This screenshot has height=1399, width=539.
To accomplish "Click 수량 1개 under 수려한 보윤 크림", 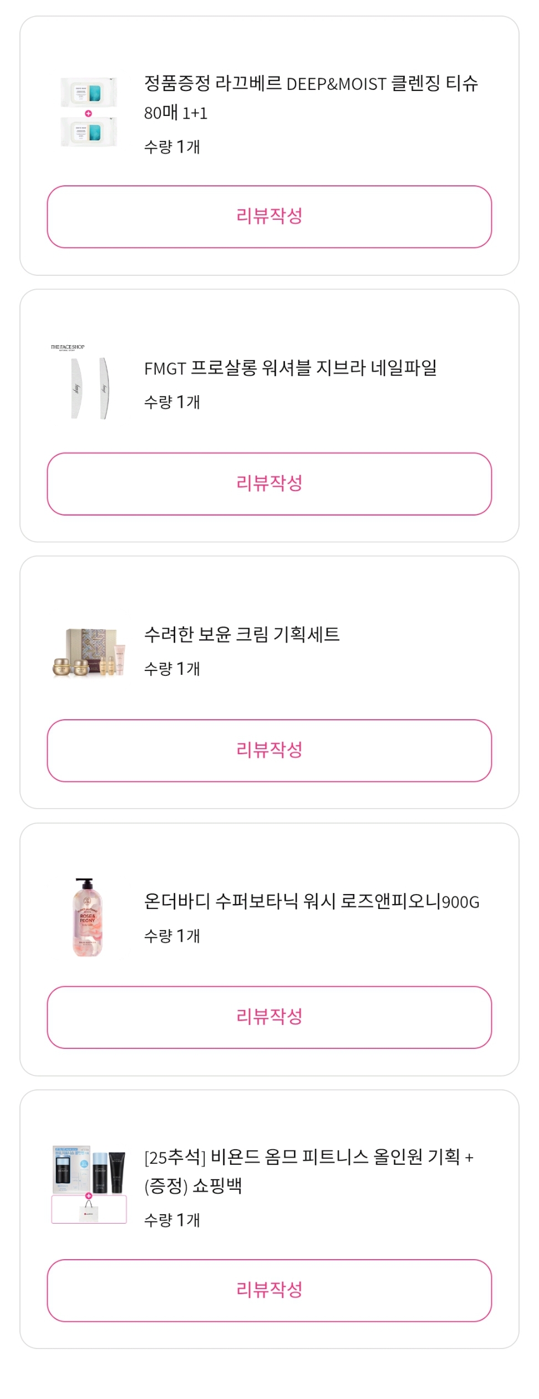I will click(x=172, y=669).
